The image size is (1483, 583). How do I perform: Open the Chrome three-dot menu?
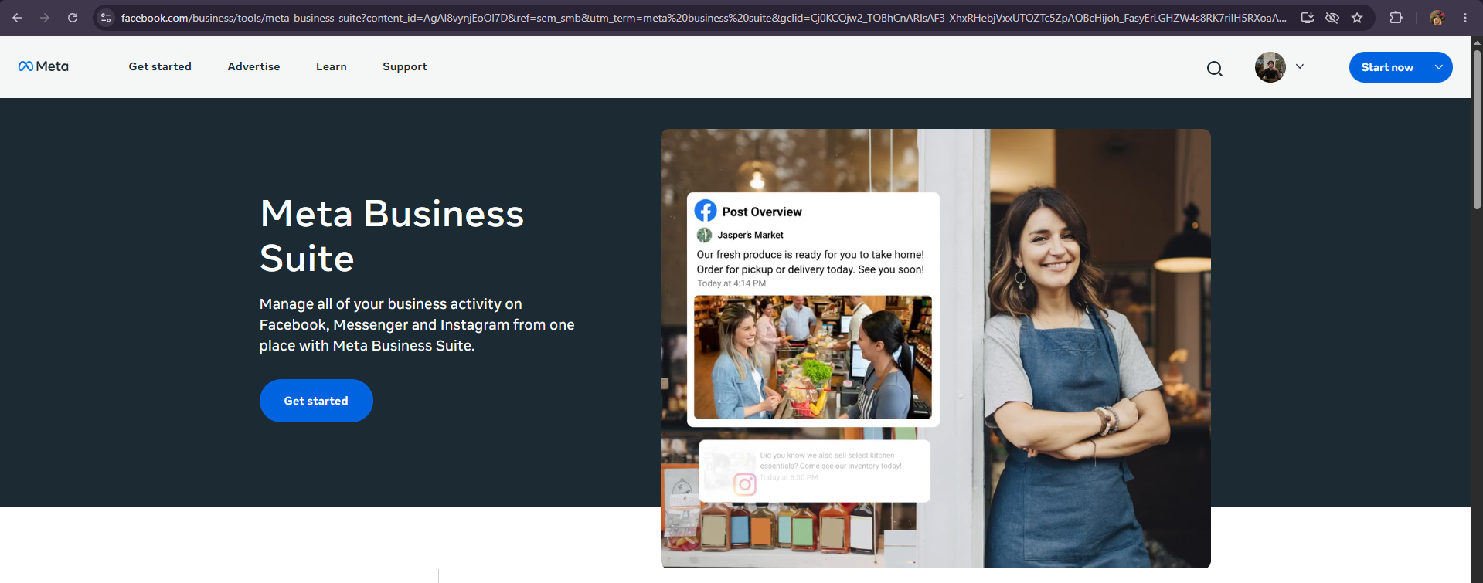pos(1465,18)
